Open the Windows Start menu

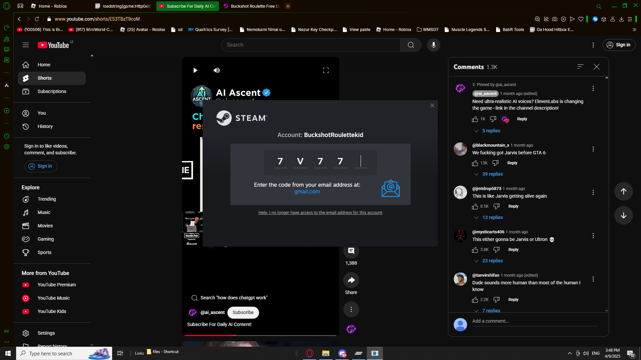(x=8, y=353)
